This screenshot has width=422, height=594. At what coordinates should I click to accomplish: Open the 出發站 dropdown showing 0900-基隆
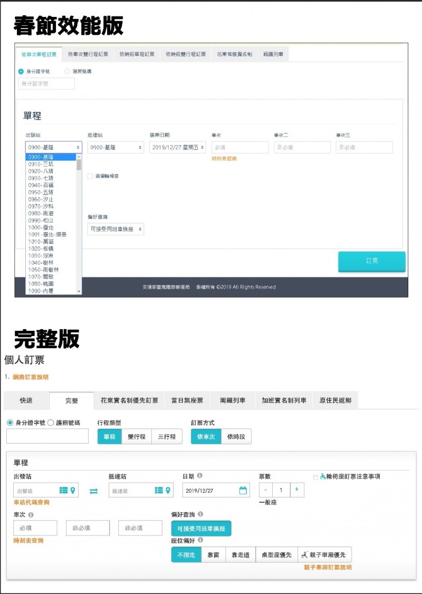point(53,147)
